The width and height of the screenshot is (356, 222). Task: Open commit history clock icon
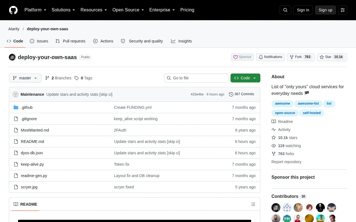pyautogui.click(x=231, y=94)
